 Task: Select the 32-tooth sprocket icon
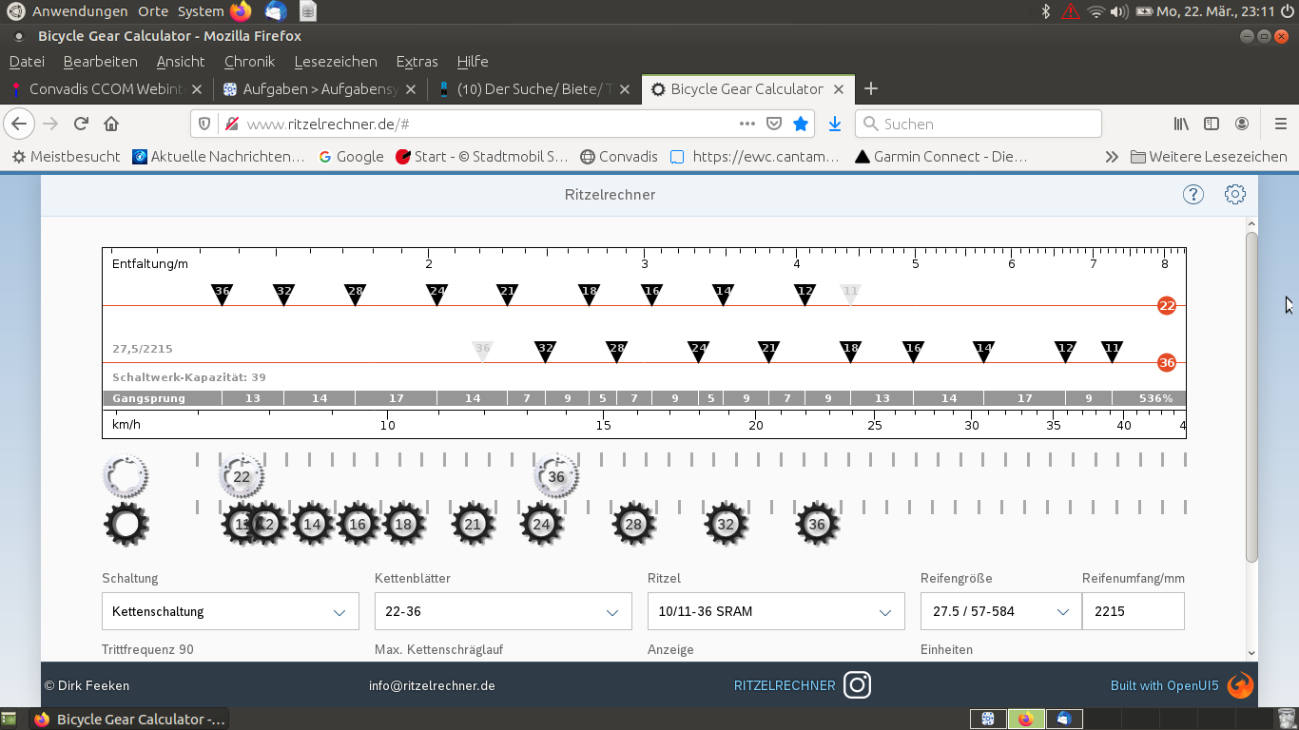[x=726, y=525]
